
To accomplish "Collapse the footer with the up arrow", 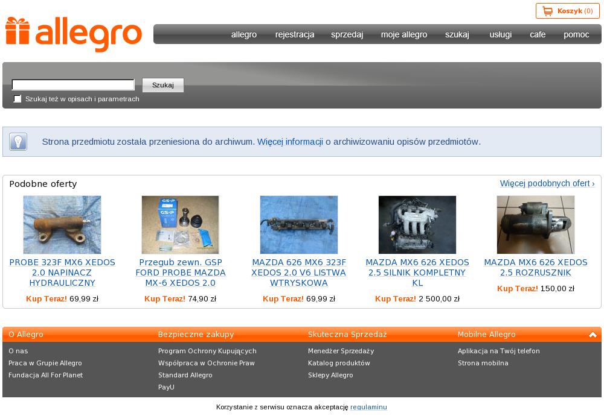I will [x=593, y=335].
